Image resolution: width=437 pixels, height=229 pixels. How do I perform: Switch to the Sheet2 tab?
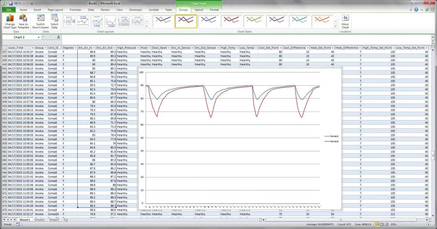coord(39,220)
